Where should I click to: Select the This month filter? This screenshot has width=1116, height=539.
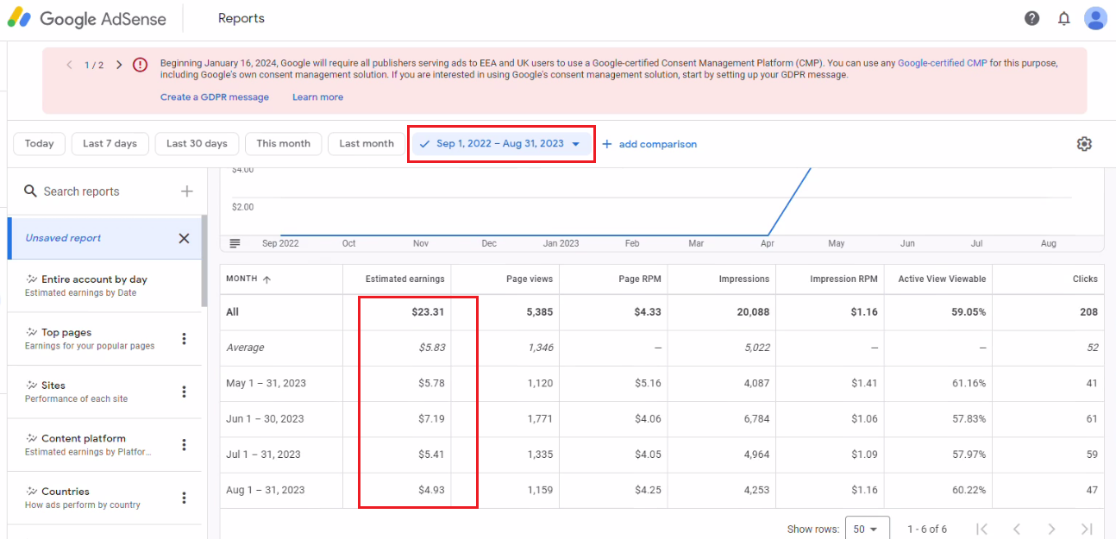point(283,144)
